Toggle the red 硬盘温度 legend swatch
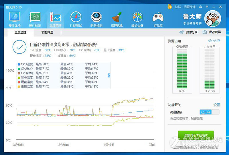Image resolution: width=229 pixels, height=155 pixels. pyautogui.click(x=19, y=82)
